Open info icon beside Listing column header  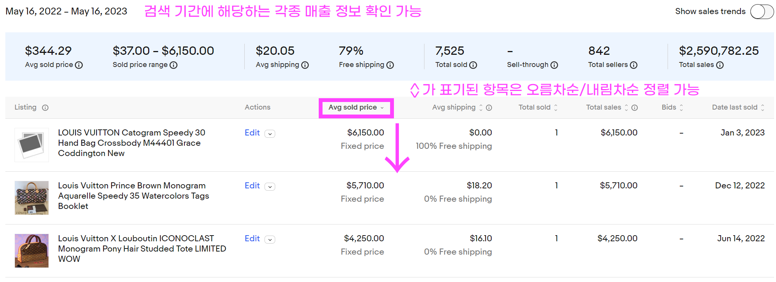pos(45,108)
